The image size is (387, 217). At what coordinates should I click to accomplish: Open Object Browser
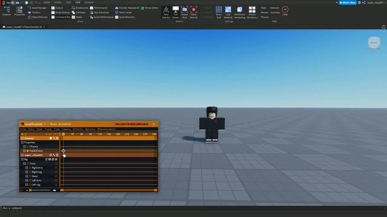[37, 17]
